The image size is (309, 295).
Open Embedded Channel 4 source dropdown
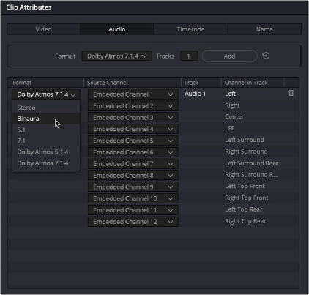coord(133,129)
